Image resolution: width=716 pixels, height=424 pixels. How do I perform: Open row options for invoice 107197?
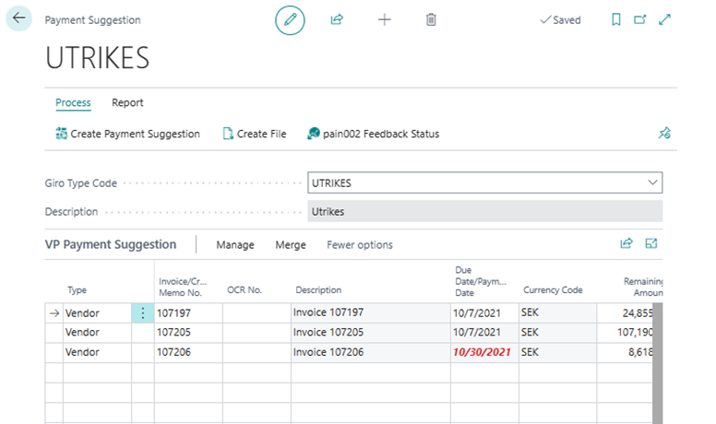(x=142, y=313)
